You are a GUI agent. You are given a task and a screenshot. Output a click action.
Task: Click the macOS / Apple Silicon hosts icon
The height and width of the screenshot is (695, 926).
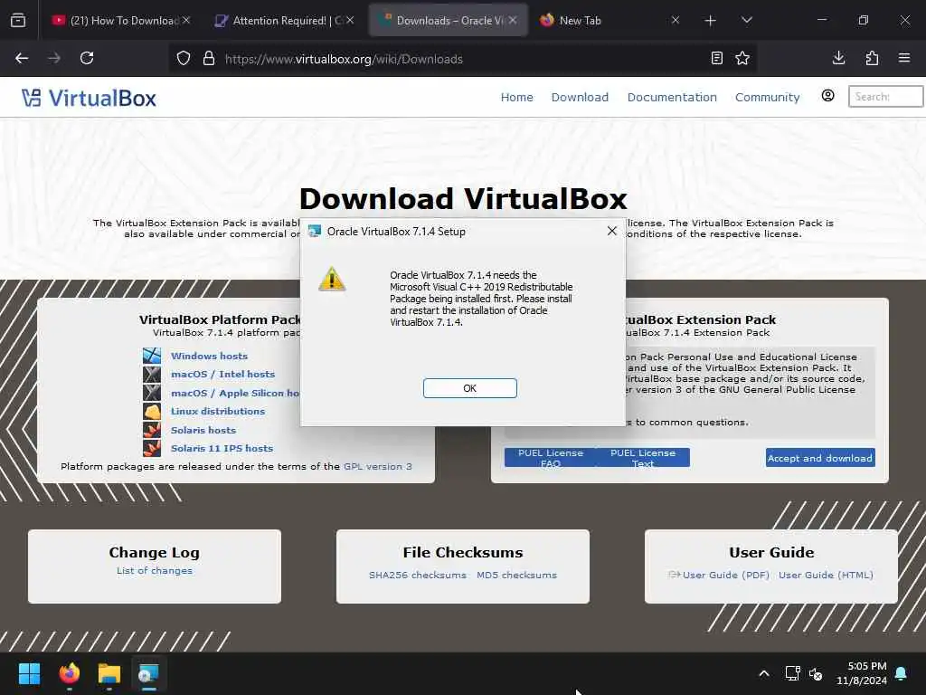tap(152, 393)
